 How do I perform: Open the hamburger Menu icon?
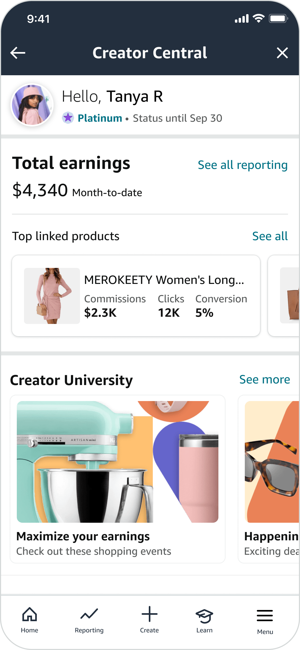(x=265, y=616)
